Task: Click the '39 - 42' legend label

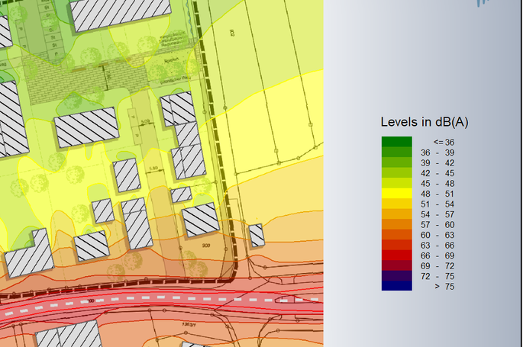Action: pyautogui.click(x=437, y=163)
